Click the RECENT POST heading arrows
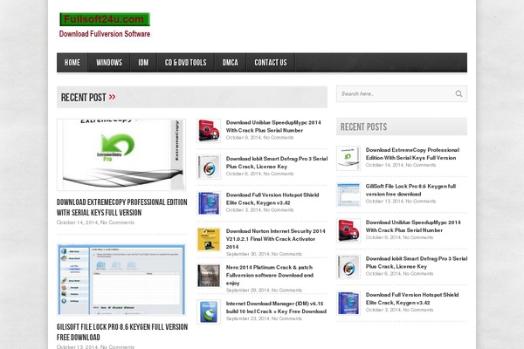 [x=112, y=97]
